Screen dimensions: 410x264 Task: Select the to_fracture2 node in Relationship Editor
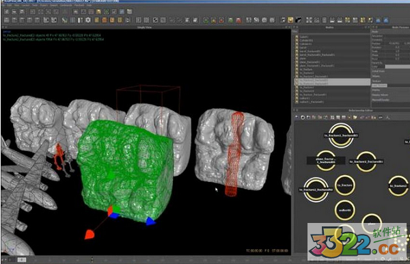(x=398, y=186)
